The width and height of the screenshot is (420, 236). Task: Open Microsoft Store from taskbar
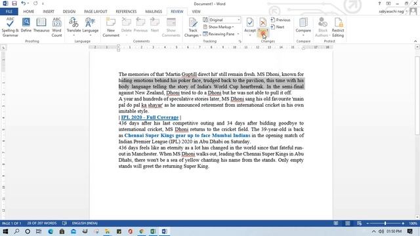[62, 231]
